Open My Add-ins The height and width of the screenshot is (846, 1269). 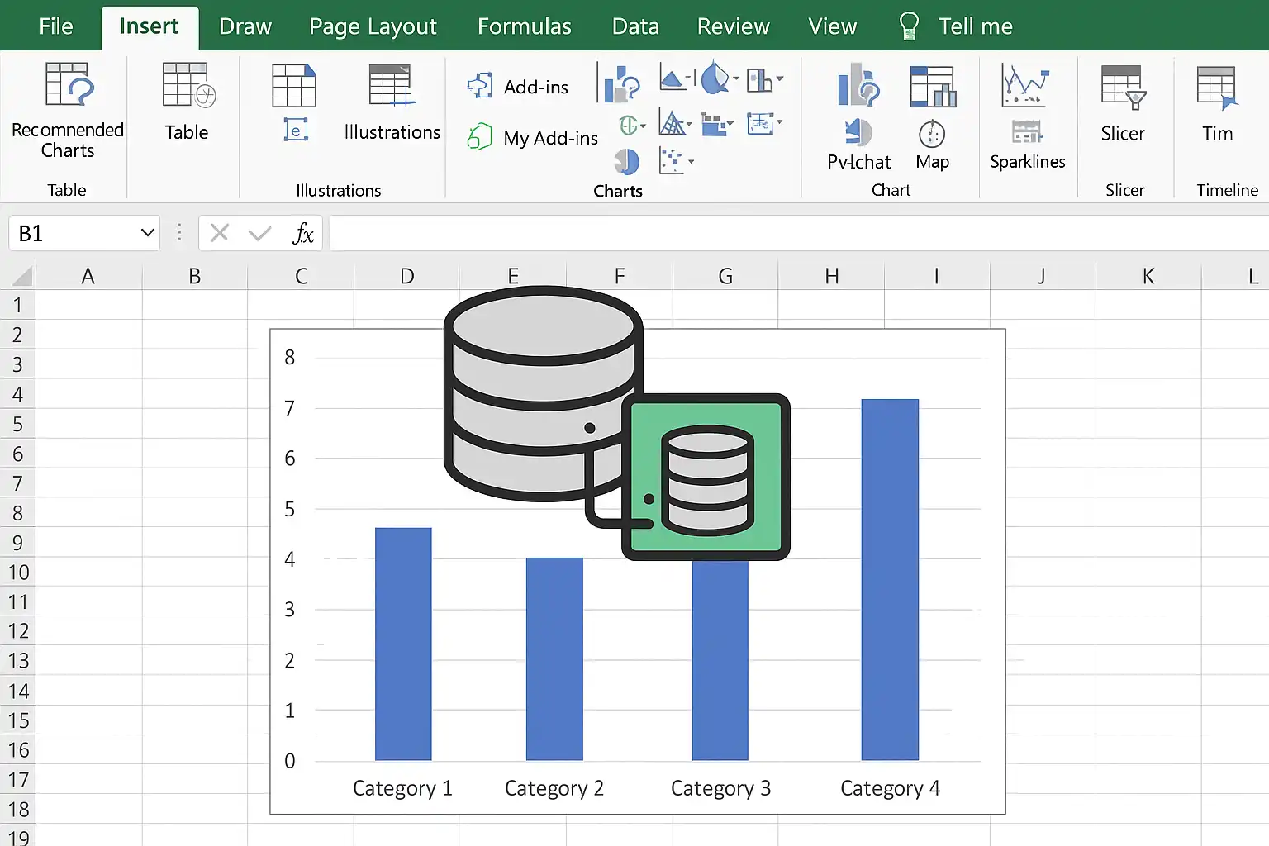(532, 137)
